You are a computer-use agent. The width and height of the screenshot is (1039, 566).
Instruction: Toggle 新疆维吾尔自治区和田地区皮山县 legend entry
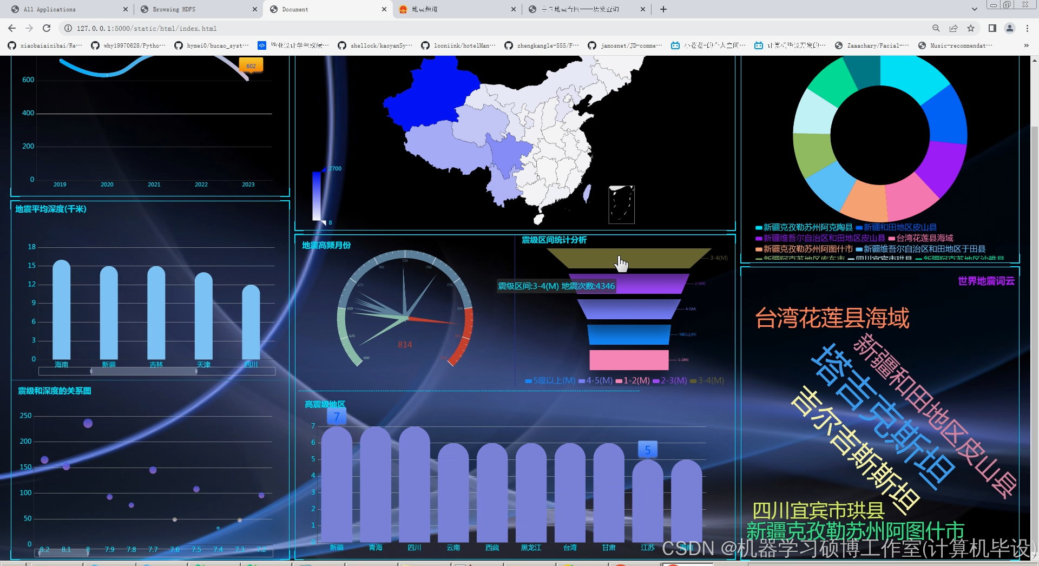[x=820, y=238]
